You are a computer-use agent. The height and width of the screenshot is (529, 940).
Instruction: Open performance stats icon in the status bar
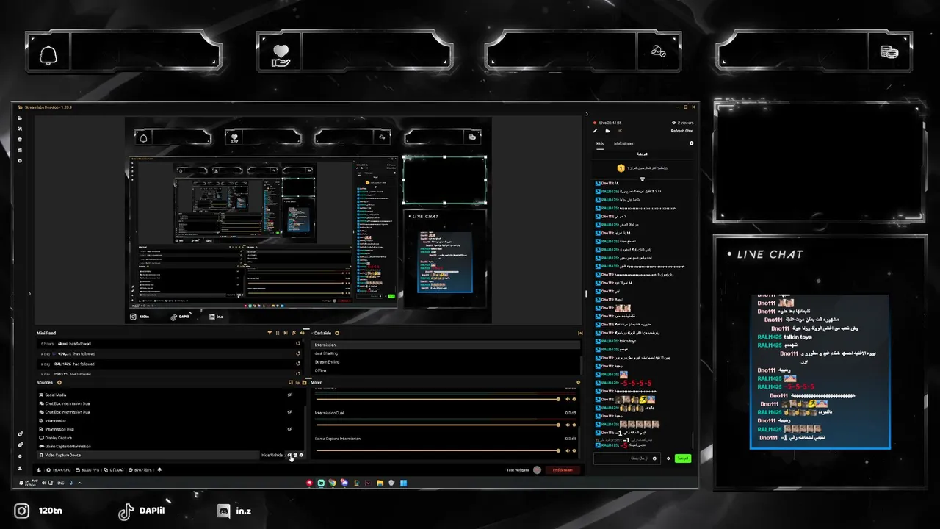[x=38, y=469]
